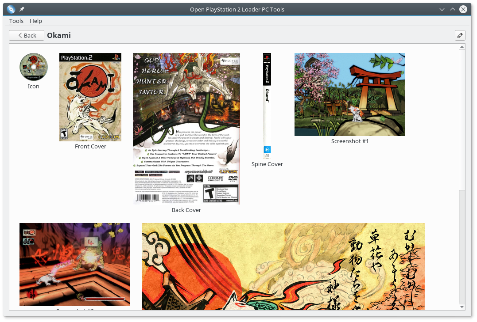Click the Okami game title heading
This screenshot has width=477, height=322.
59,35
